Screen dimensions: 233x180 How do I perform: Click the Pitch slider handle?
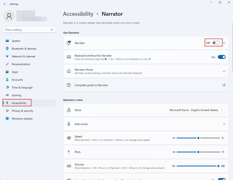(198, 152)
